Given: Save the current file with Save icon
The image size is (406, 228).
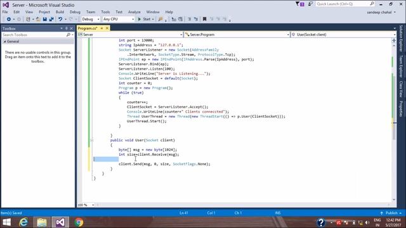Looking at the screenshot, I should pyautogui.click(x=45, y=19).
